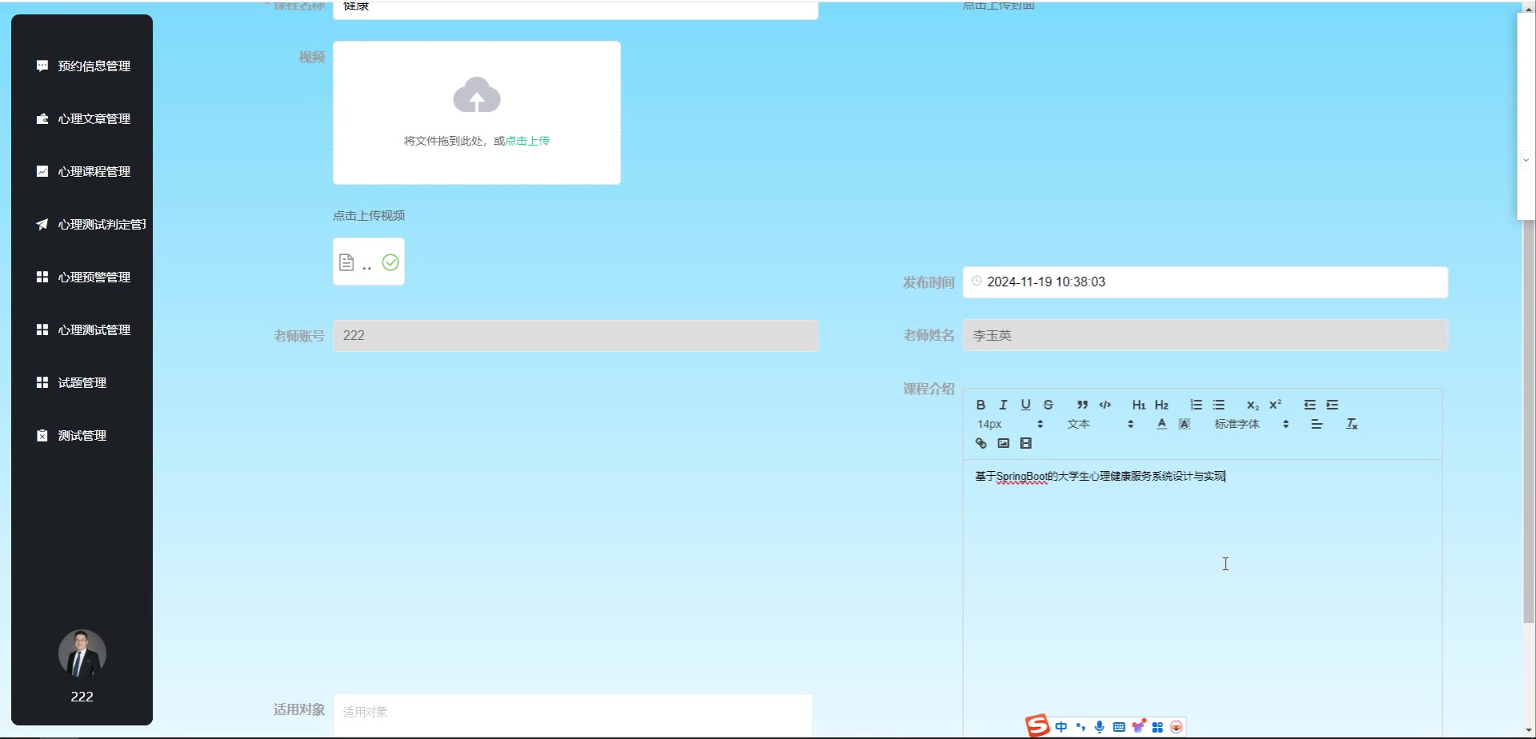Apply blockquote formatting
Viewport: 1536px width, 739px height.
point(1082,405)
